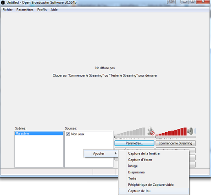Click the Paramètres... button

(134, 143)
